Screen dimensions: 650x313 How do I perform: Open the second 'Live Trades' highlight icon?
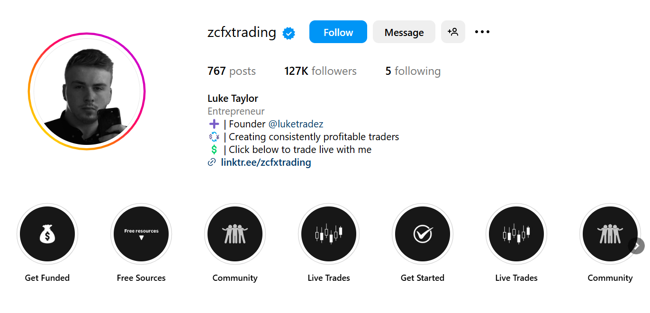tap(516, 234)
